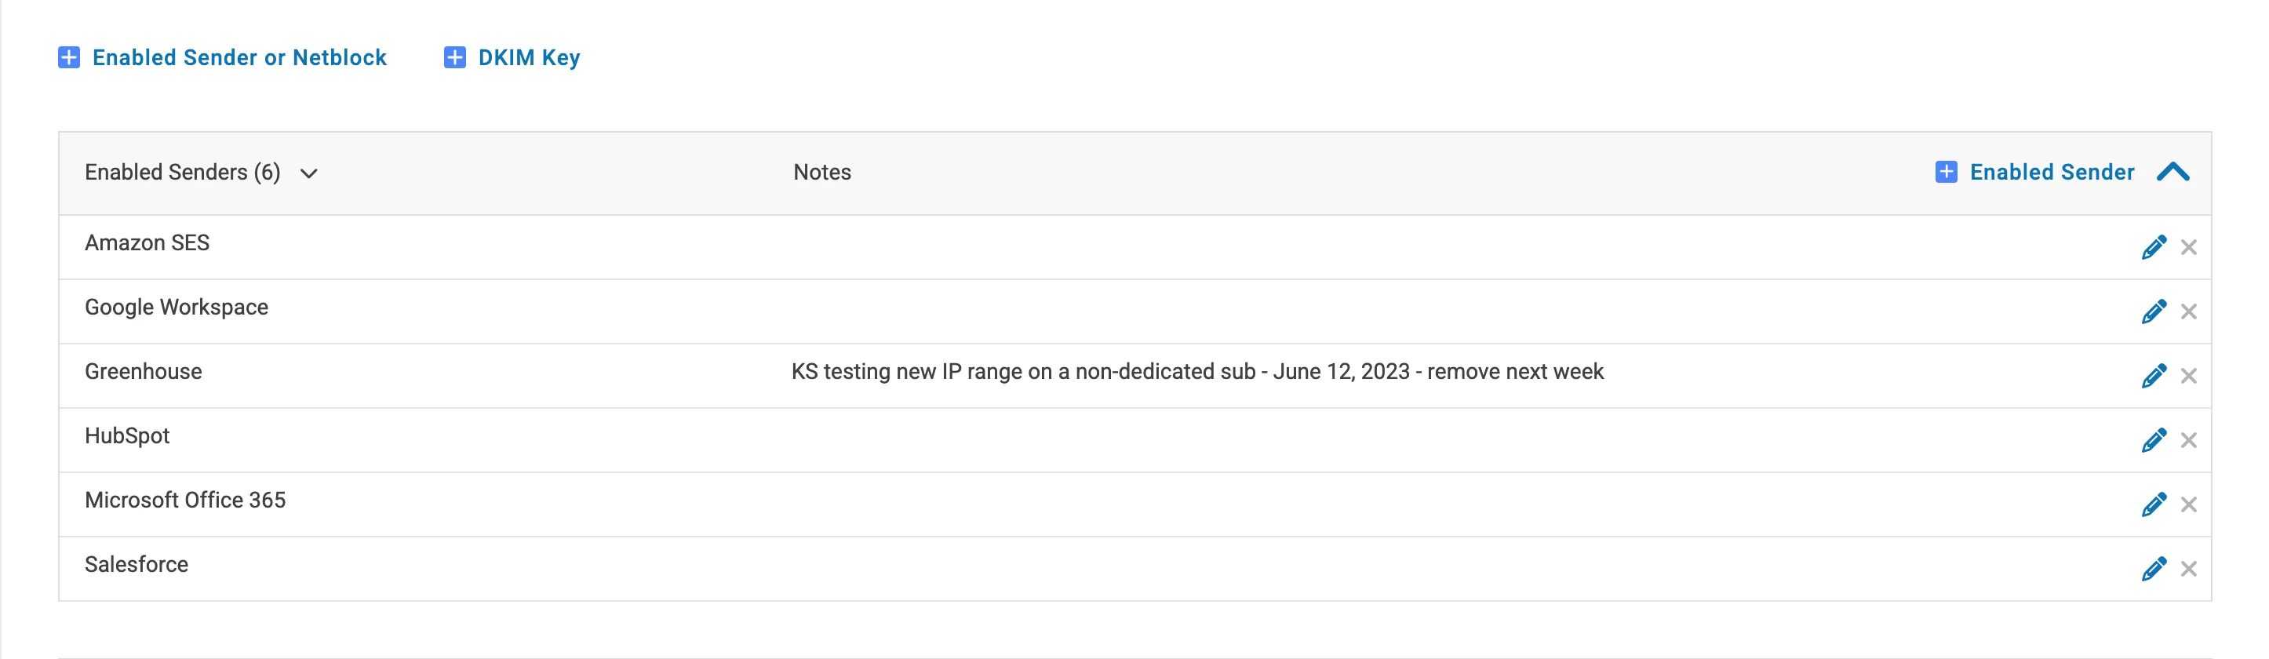Click the Notes column header
This screenshot has height=659, width=2269.
[x=821, y=173]
